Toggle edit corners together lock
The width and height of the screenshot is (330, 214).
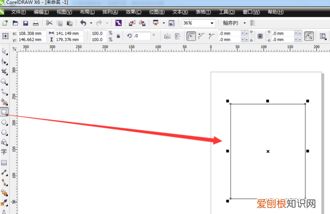pos(260,36)
